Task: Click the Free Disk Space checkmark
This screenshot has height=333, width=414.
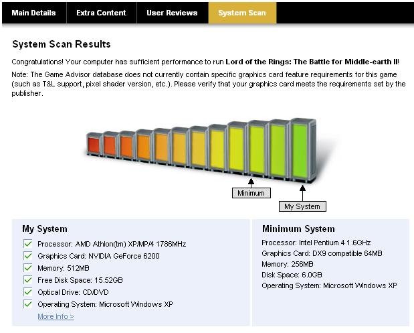Action: [x=27, y=279]
